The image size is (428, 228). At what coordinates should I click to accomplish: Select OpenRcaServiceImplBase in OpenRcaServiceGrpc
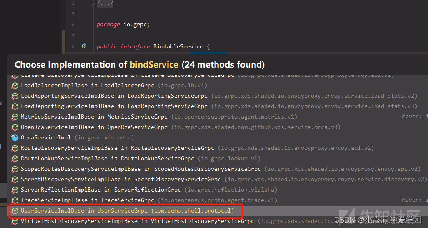(218, 127)
